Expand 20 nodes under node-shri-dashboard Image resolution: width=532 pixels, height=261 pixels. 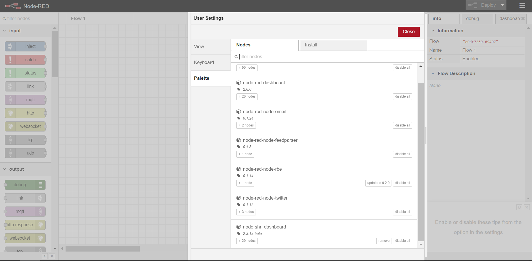click(247, 241)
